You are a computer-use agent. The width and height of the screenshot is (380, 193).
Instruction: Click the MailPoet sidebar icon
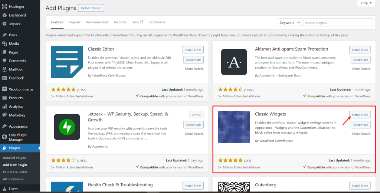(x=4, y=69)
